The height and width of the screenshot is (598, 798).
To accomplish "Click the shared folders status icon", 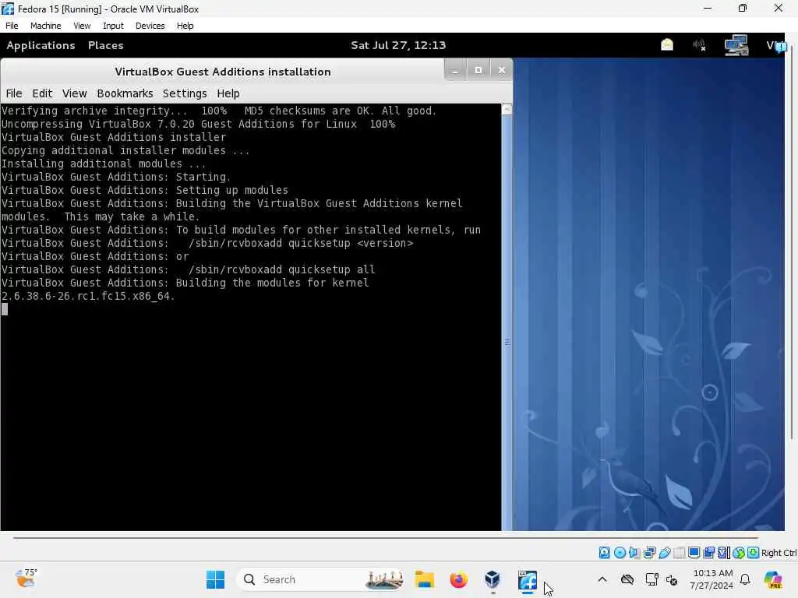I will pos(679,553).
